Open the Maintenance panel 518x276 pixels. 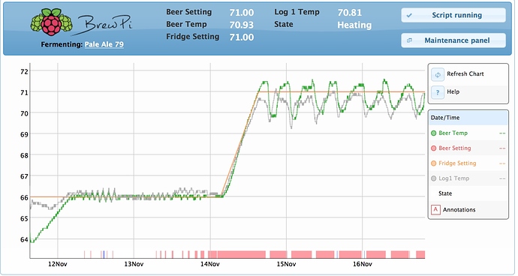[453, 40]
